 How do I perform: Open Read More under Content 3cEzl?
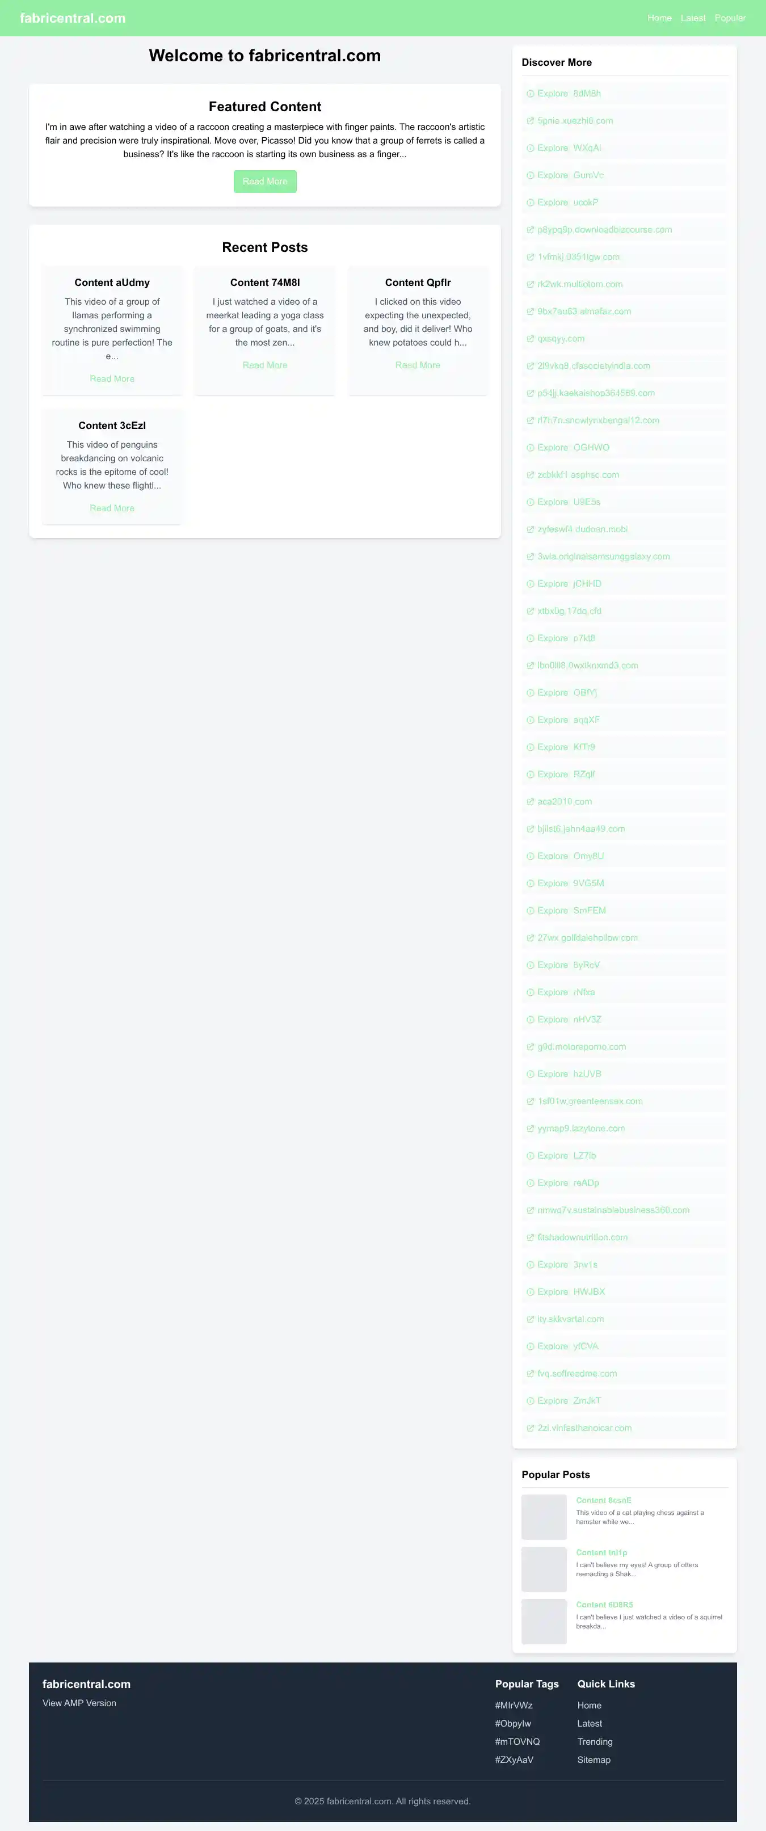click(x=112, y=508)
